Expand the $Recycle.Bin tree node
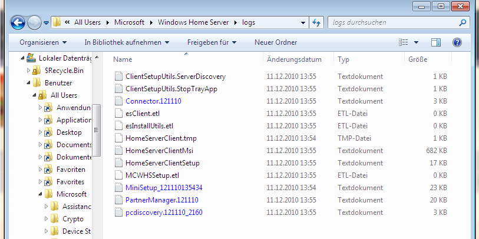This screenshot has height=239, width=479. coord(28,71)
